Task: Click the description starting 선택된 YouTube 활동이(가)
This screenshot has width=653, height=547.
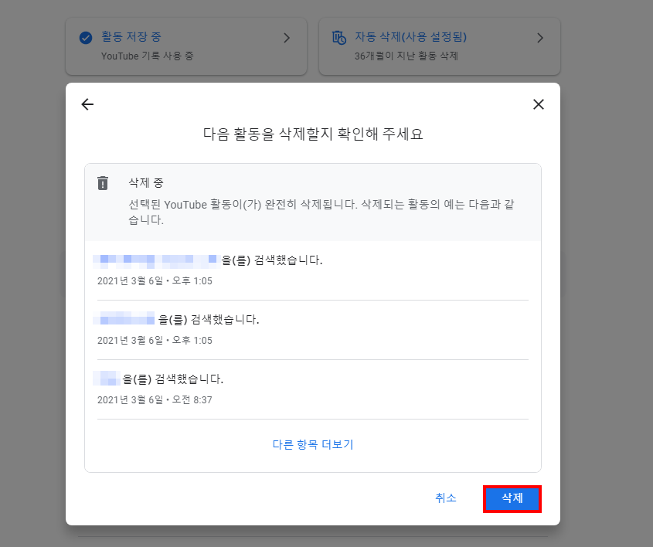Action: click(321, 212)
